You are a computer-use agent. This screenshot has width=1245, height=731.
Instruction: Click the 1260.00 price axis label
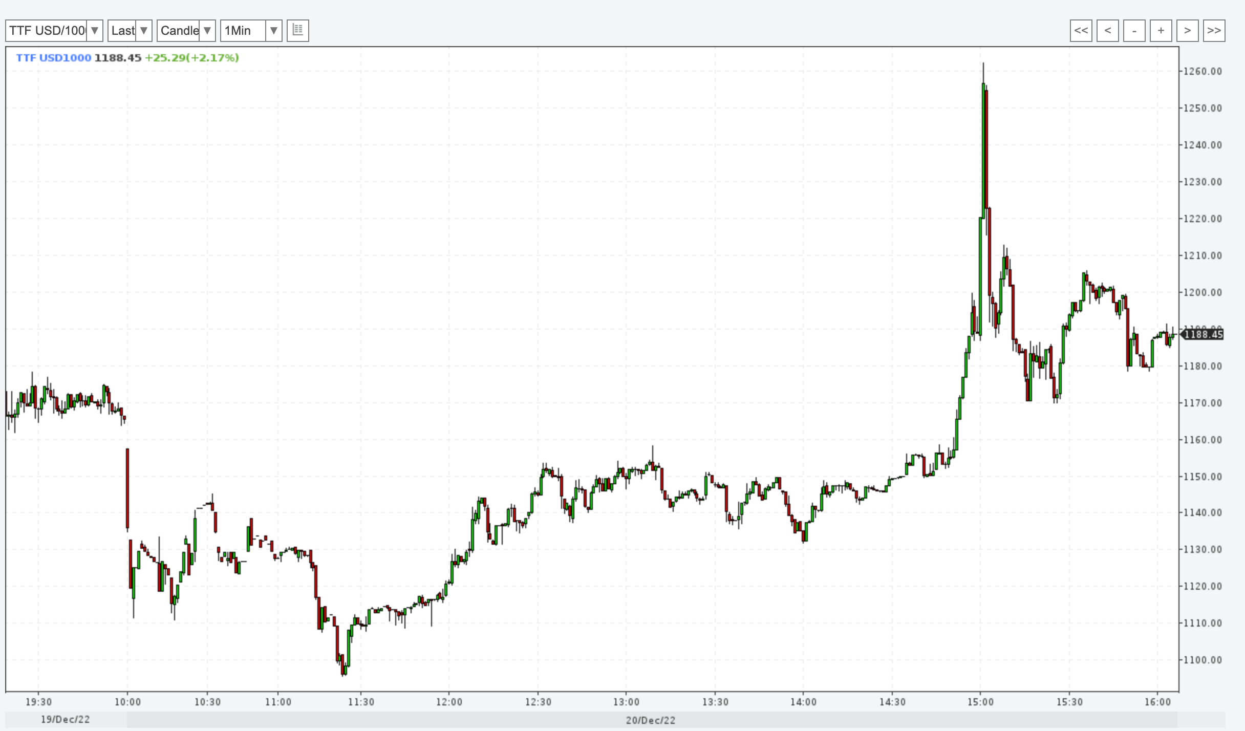1203,71
